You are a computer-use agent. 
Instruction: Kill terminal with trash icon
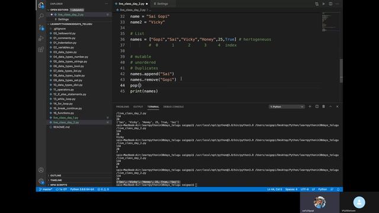point(323,106)
